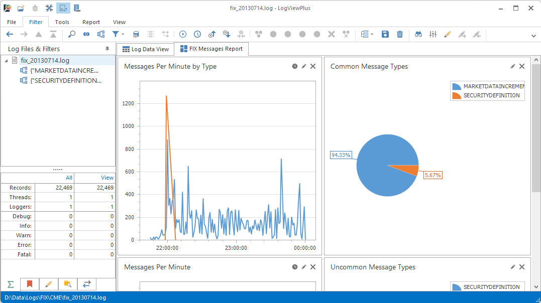The image size is (541, 303).
Task: Click the clock with down arrow icon
Action: pyautogui.click(x=227, y=34)
